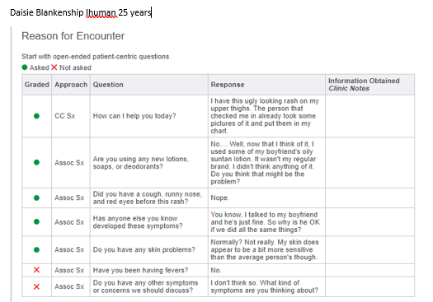433x302 pixels.
Task: Click the Approach column header
Action: point(71,85)
